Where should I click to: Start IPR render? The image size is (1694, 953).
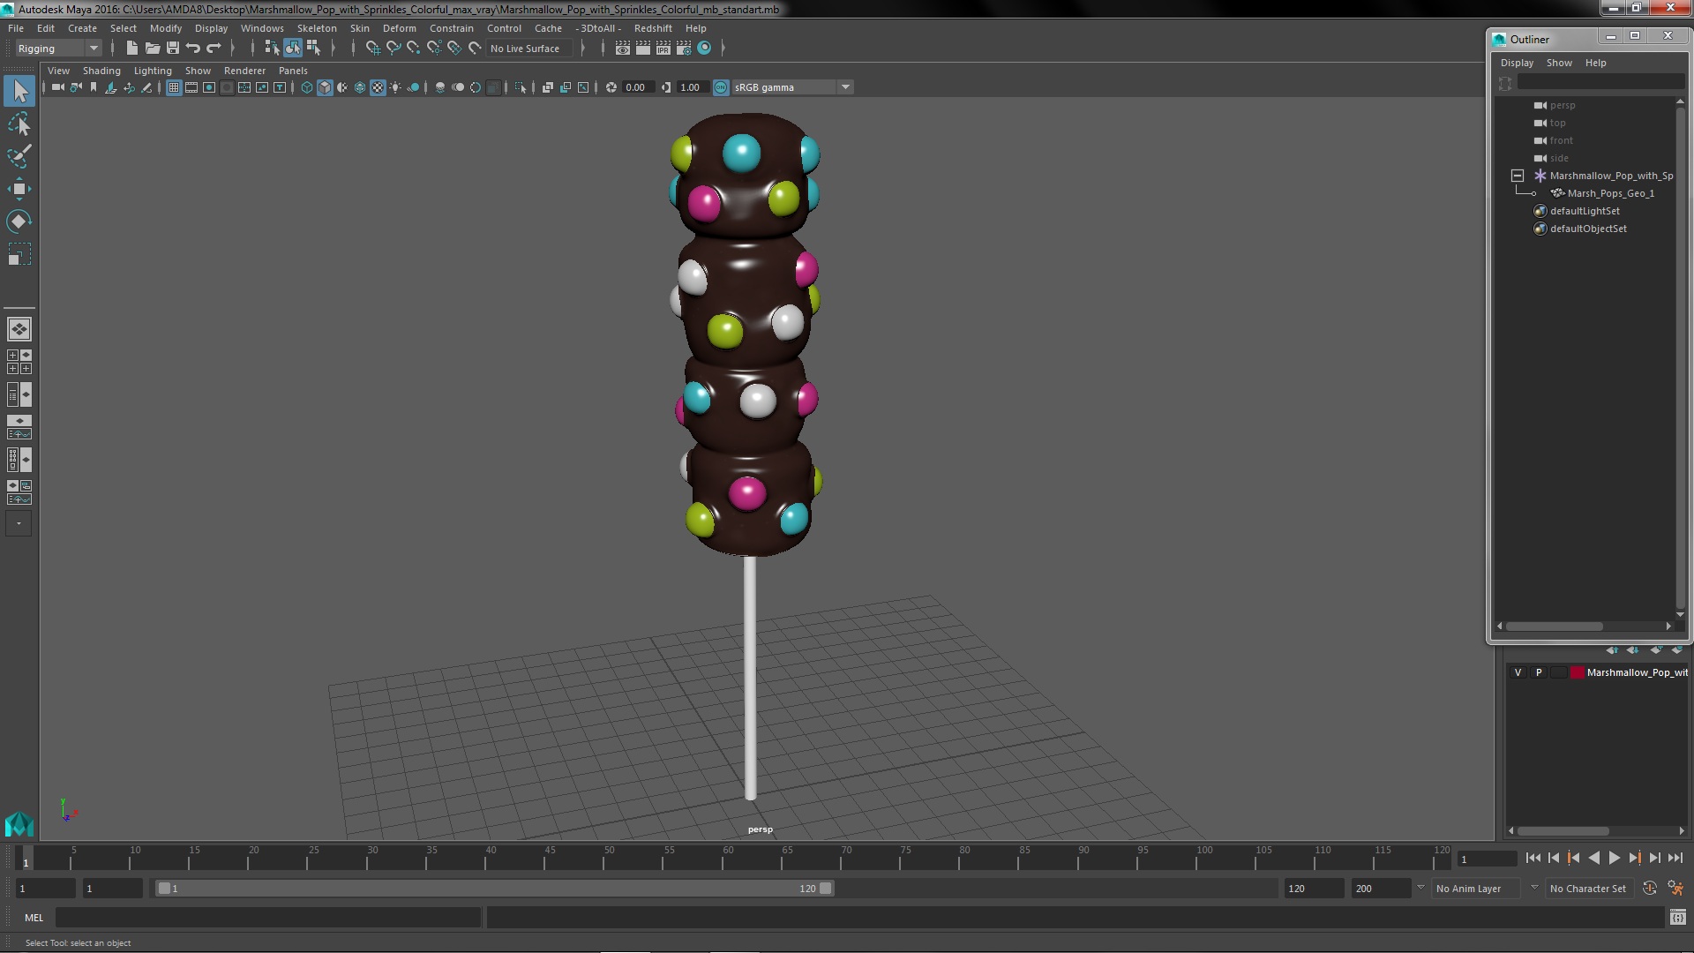[663, 49]
